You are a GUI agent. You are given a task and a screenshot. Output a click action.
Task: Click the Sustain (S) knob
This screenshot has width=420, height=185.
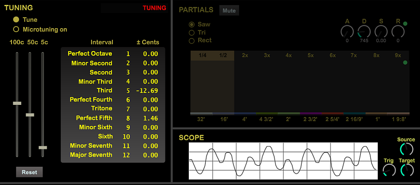381,32
